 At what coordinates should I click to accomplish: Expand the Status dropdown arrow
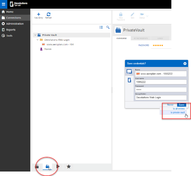pyautogui.click(x=147, y=16)
